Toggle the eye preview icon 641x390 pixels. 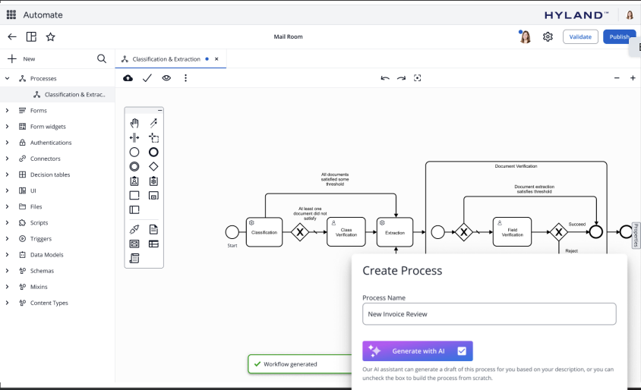166,78
